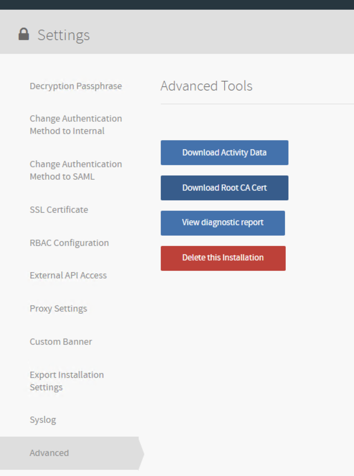Click the Settings page title
Image resolution: width=354 pixels, height=476 pixels.
[x=63, y=35]
